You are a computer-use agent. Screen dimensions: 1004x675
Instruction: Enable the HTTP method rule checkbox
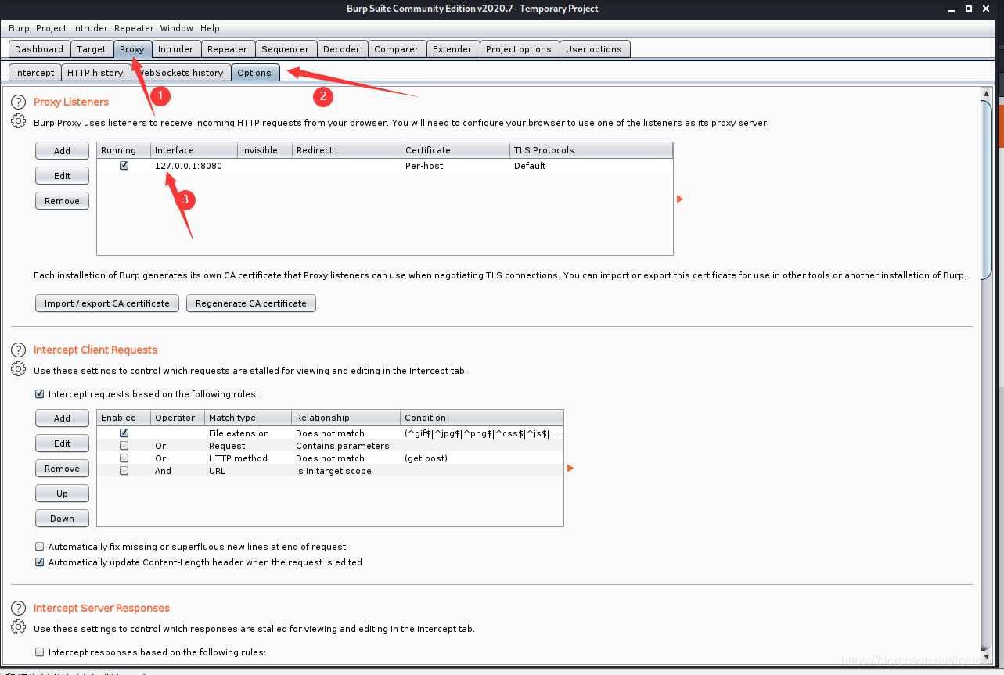[x=124, y=458]
